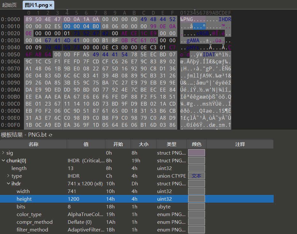Click the 值 column header
This screenshot has width=297, height=234.
tap(86, 144)
